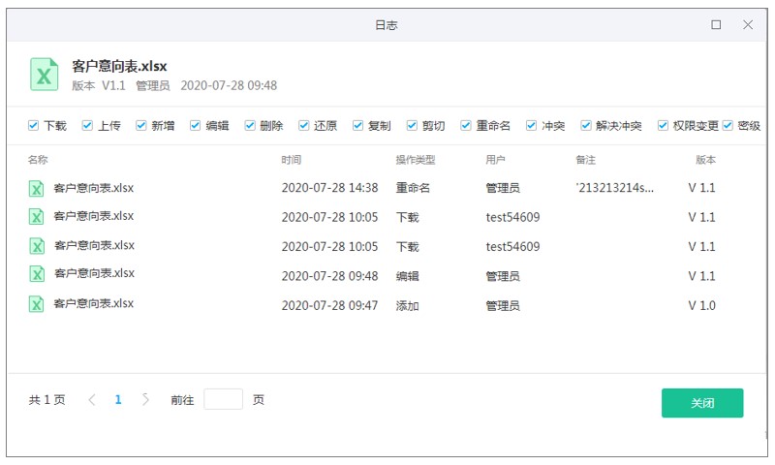This screenshot has width=775, height=465.
Task: Click the page number input field
Action: 223,399
